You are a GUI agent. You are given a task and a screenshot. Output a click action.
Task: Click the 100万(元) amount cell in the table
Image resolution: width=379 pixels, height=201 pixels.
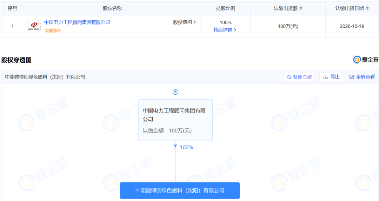pyautogui.click(x=288, y=26)
